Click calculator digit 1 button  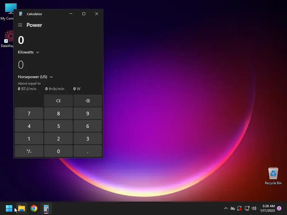coord(29,139)
